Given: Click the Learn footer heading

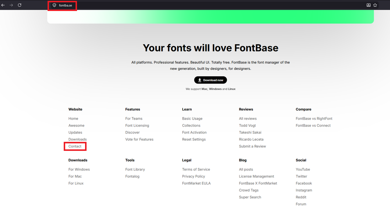Looking at the screenshot, I should point(187,109).
